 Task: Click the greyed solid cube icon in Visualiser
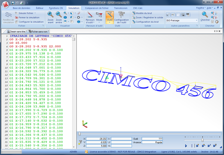tap(72, 22)
